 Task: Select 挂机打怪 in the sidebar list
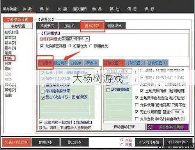pos(12,32)
